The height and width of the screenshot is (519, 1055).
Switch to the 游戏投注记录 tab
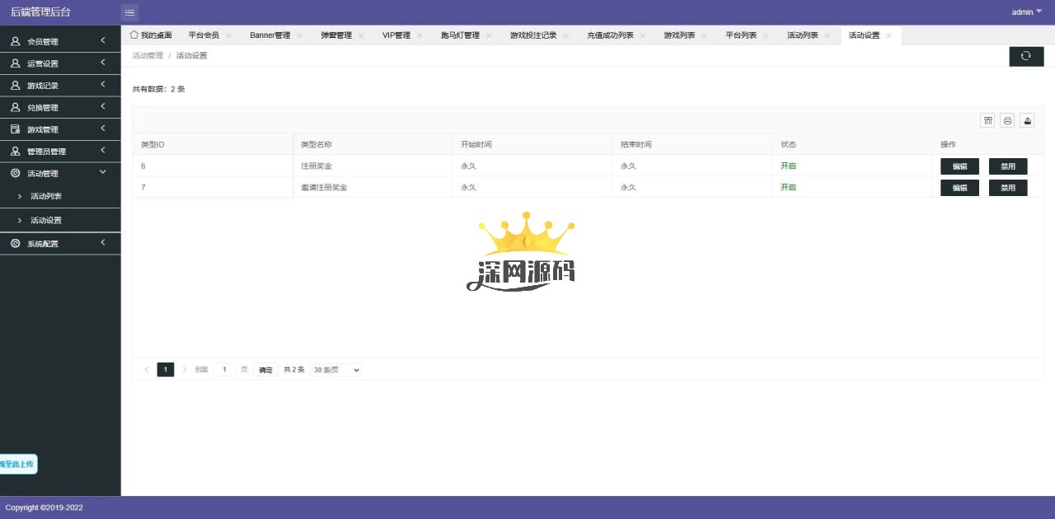(532, 35)
